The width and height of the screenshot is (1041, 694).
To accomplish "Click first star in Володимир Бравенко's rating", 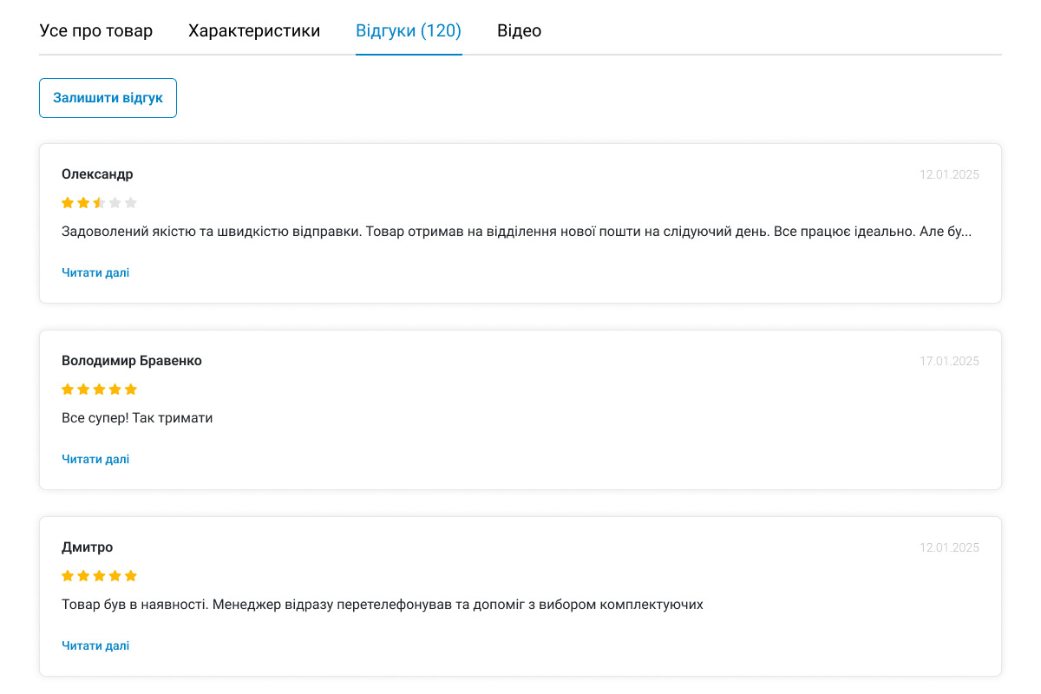I will [68, 390].
